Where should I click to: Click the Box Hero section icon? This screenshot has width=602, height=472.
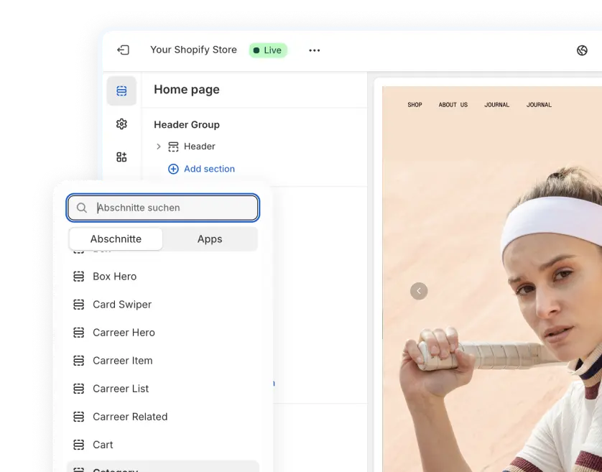(79, 277)
